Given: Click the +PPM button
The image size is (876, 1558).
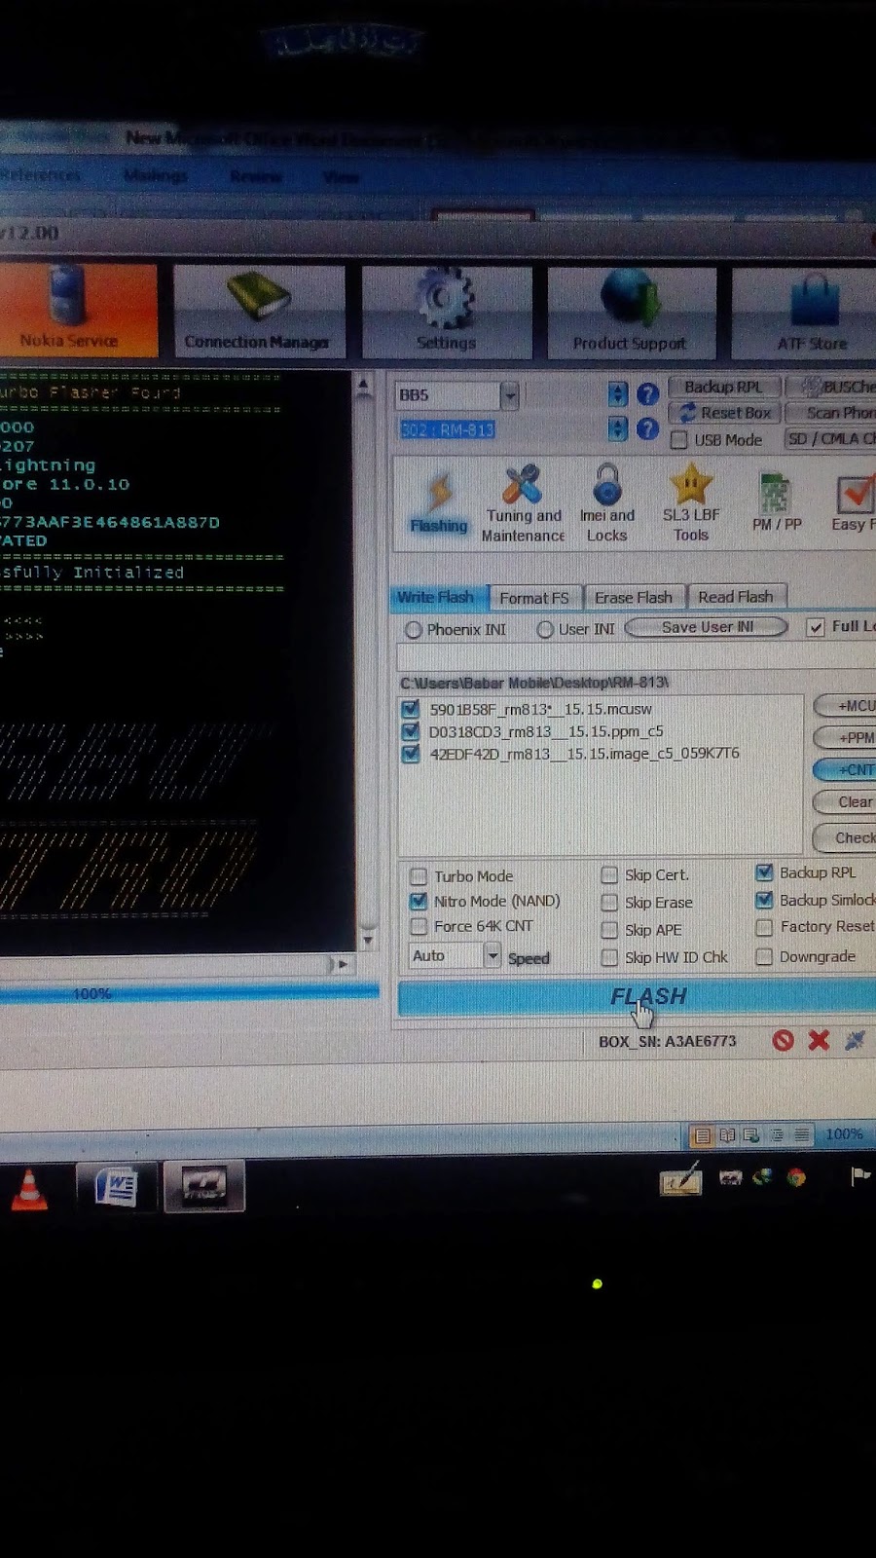Looking at the screenshot, I should [x=847, y=737].
